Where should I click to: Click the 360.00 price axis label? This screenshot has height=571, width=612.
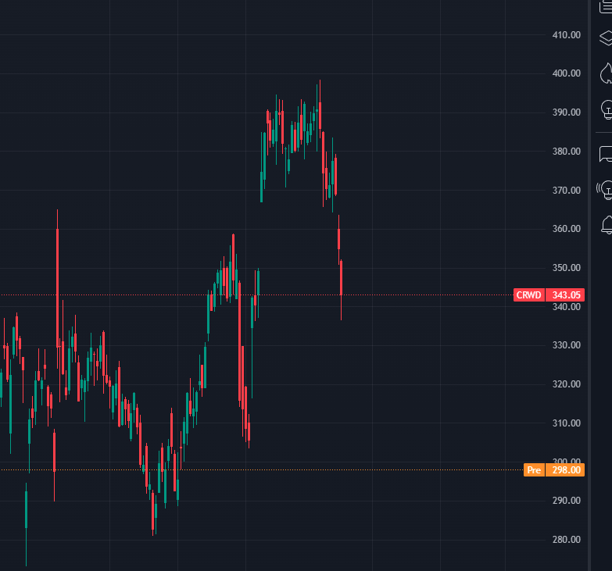click(x=567, y=229)
